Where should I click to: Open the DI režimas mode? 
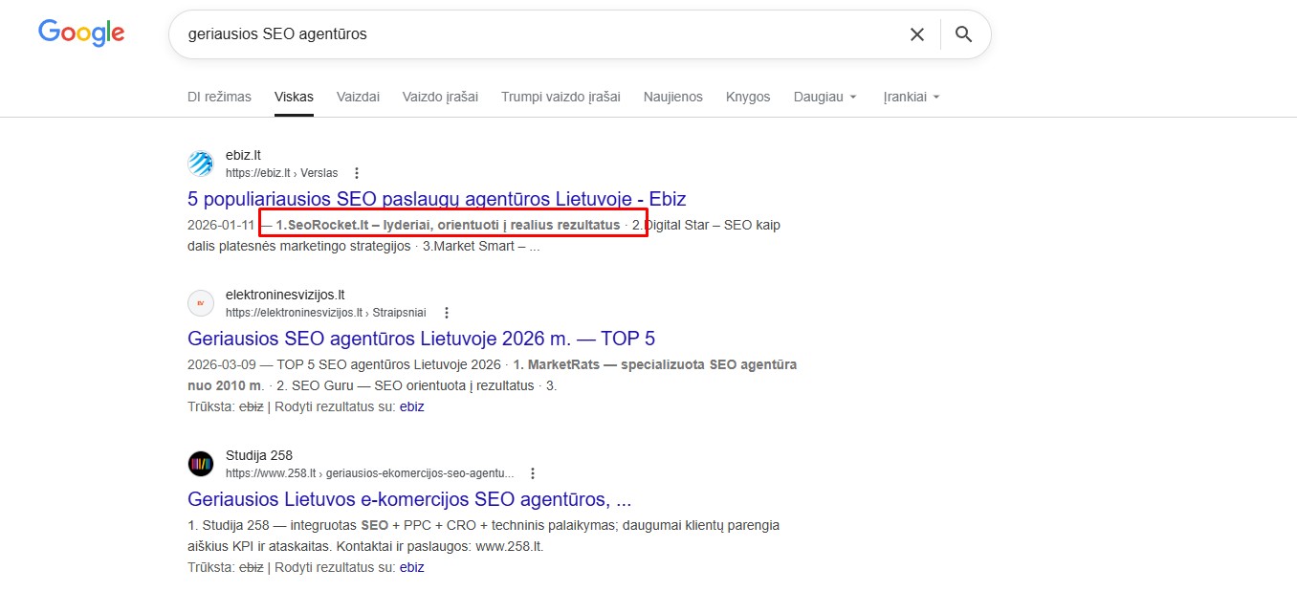tap(219, 96)
